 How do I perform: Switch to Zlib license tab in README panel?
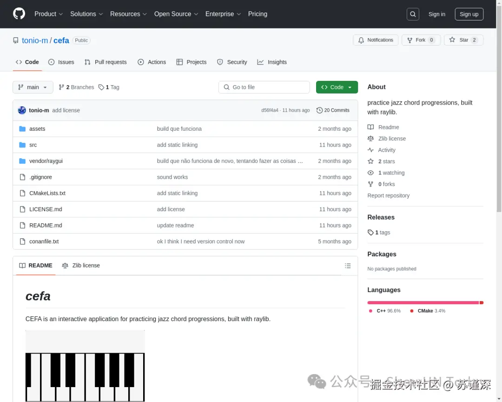tap(81, 265)
